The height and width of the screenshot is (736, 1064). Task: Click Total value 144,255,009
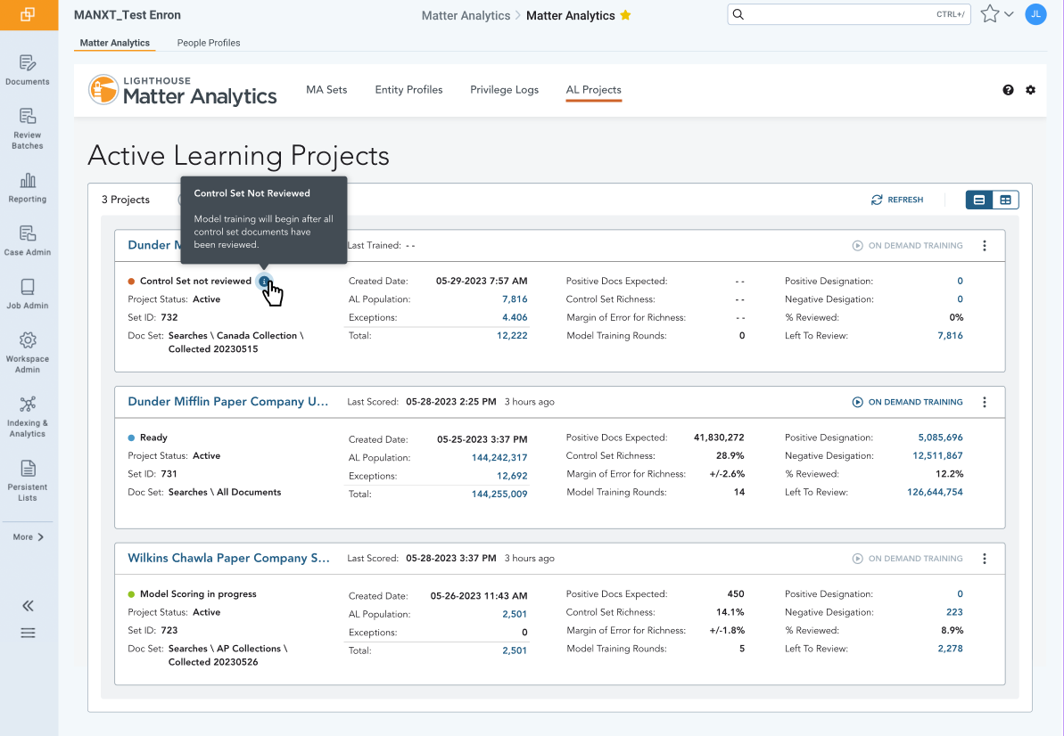click(x=499, y=494)
